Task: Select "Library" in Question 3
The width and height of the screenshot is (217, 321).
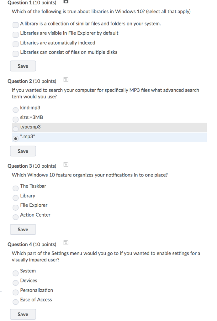Action: [15, 198]
